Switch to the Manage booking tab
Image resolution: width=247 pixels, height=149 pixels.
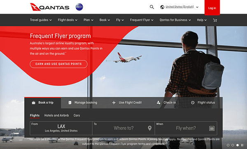point(83,103)
